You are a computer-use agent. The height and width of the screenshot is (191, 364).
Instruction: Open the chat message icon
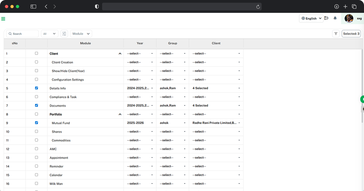tap(326, 18)
